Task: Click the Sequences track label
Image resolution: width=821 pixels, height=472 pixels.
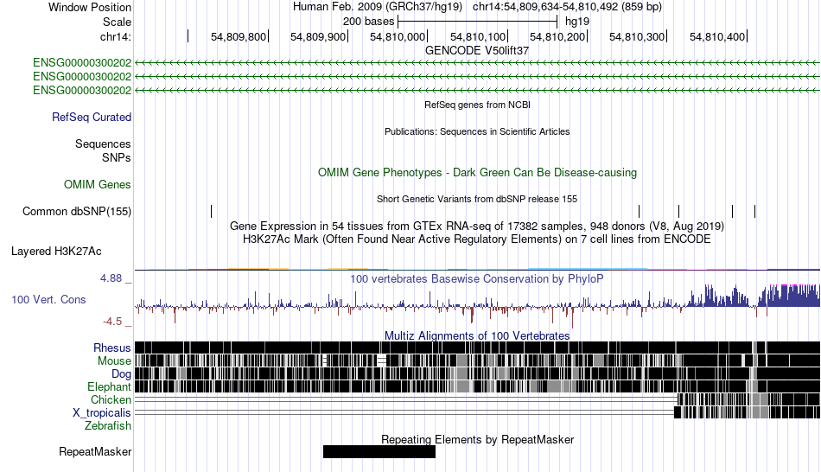Action: (103, 144)
